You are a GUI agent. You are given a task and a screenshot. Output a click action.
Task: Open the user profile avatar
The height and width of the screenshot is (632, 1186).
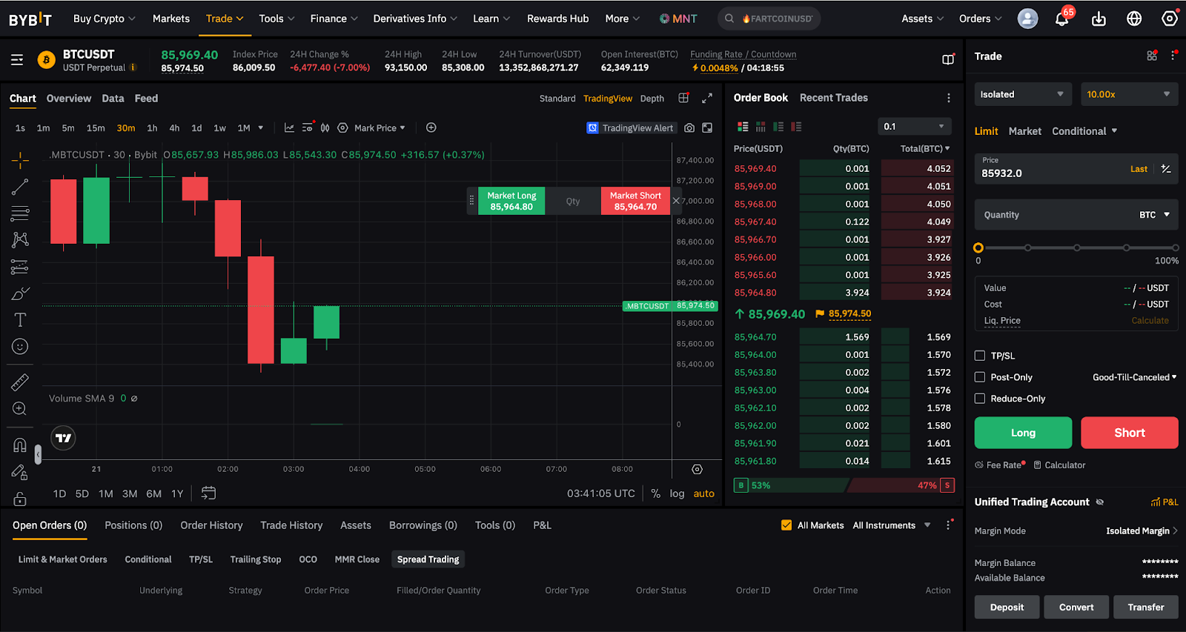[1027, 19]
